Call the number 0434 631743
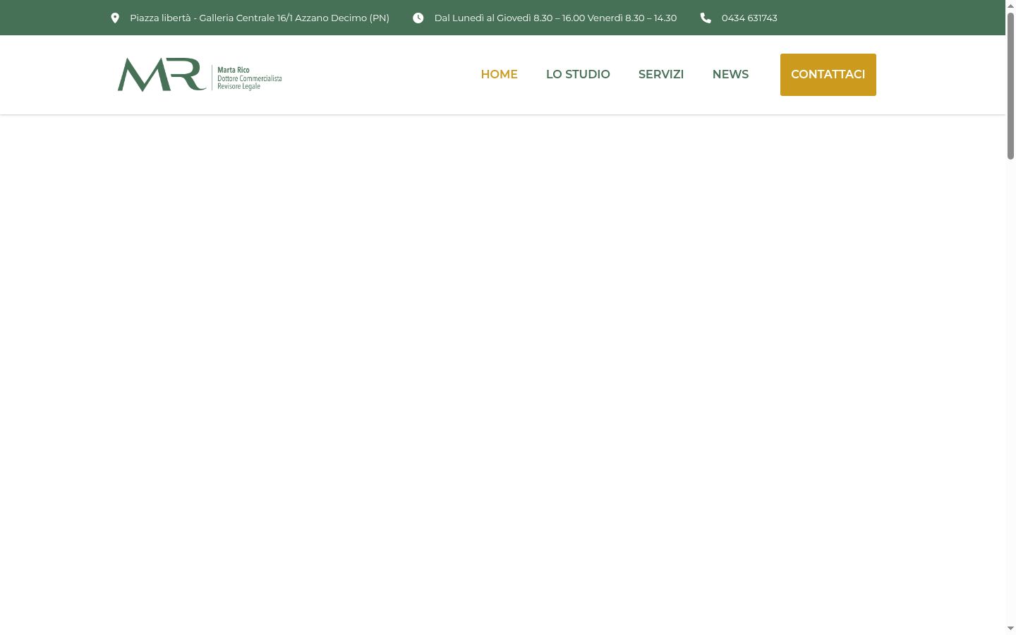 [x=749, y=18]
